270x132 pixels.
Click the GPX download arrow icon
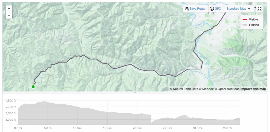212,9
